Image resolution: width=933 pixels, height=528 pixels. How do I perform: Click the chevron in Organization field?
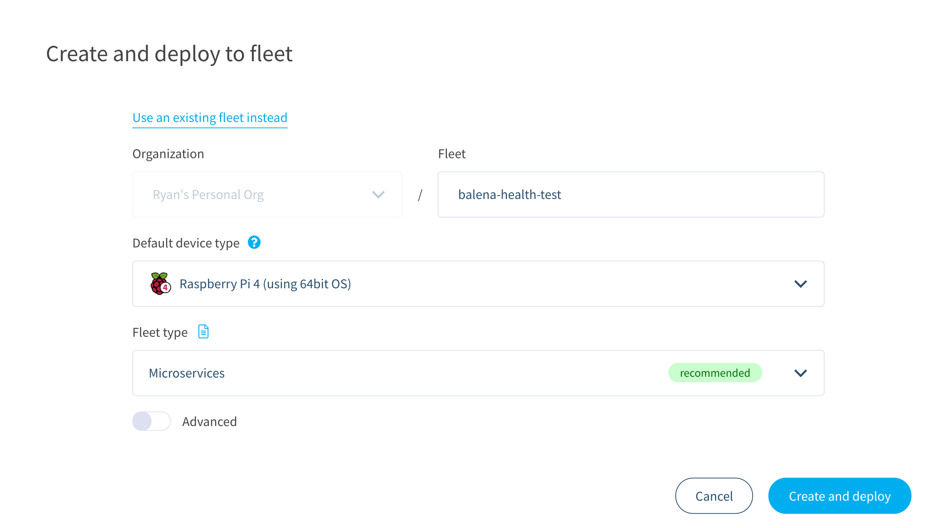tap(378, 195)
